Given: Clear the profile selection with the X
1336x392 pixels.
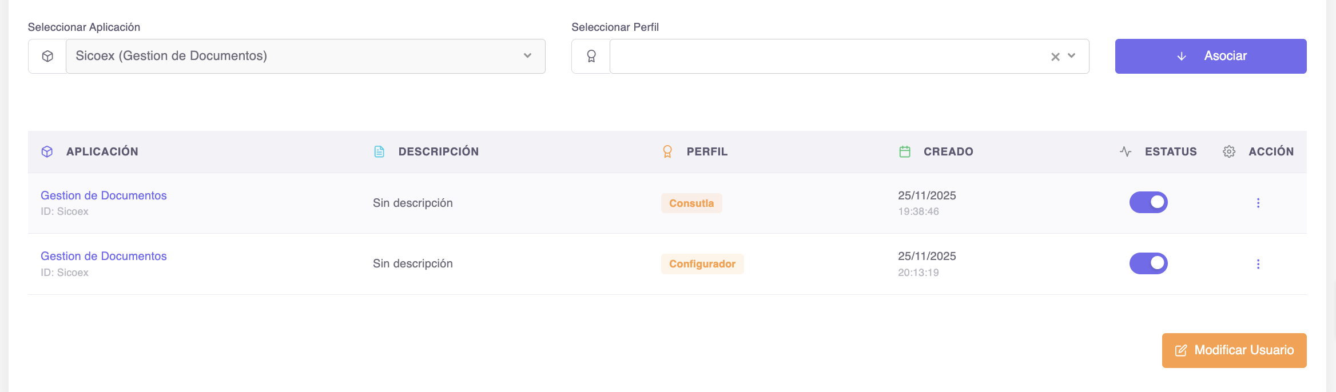Looking at the screenshot, I should pos(1055,57).
